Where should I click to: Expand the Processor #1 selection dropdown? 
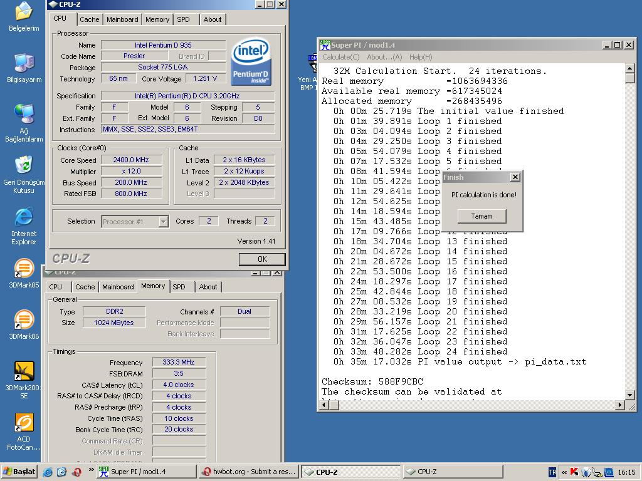click(163, 222)
